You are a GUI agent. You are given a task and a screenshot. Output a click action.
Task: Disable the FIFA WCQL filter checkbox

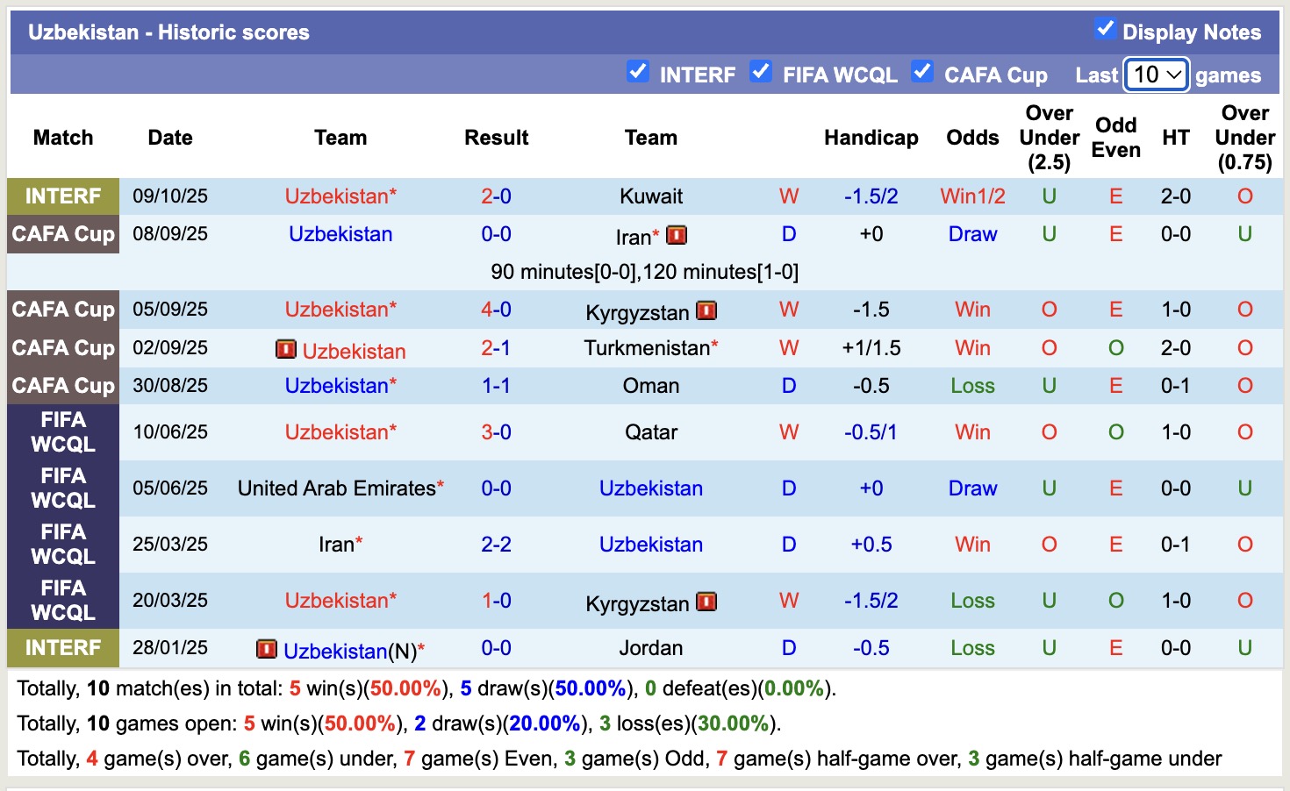click(760, 72)
